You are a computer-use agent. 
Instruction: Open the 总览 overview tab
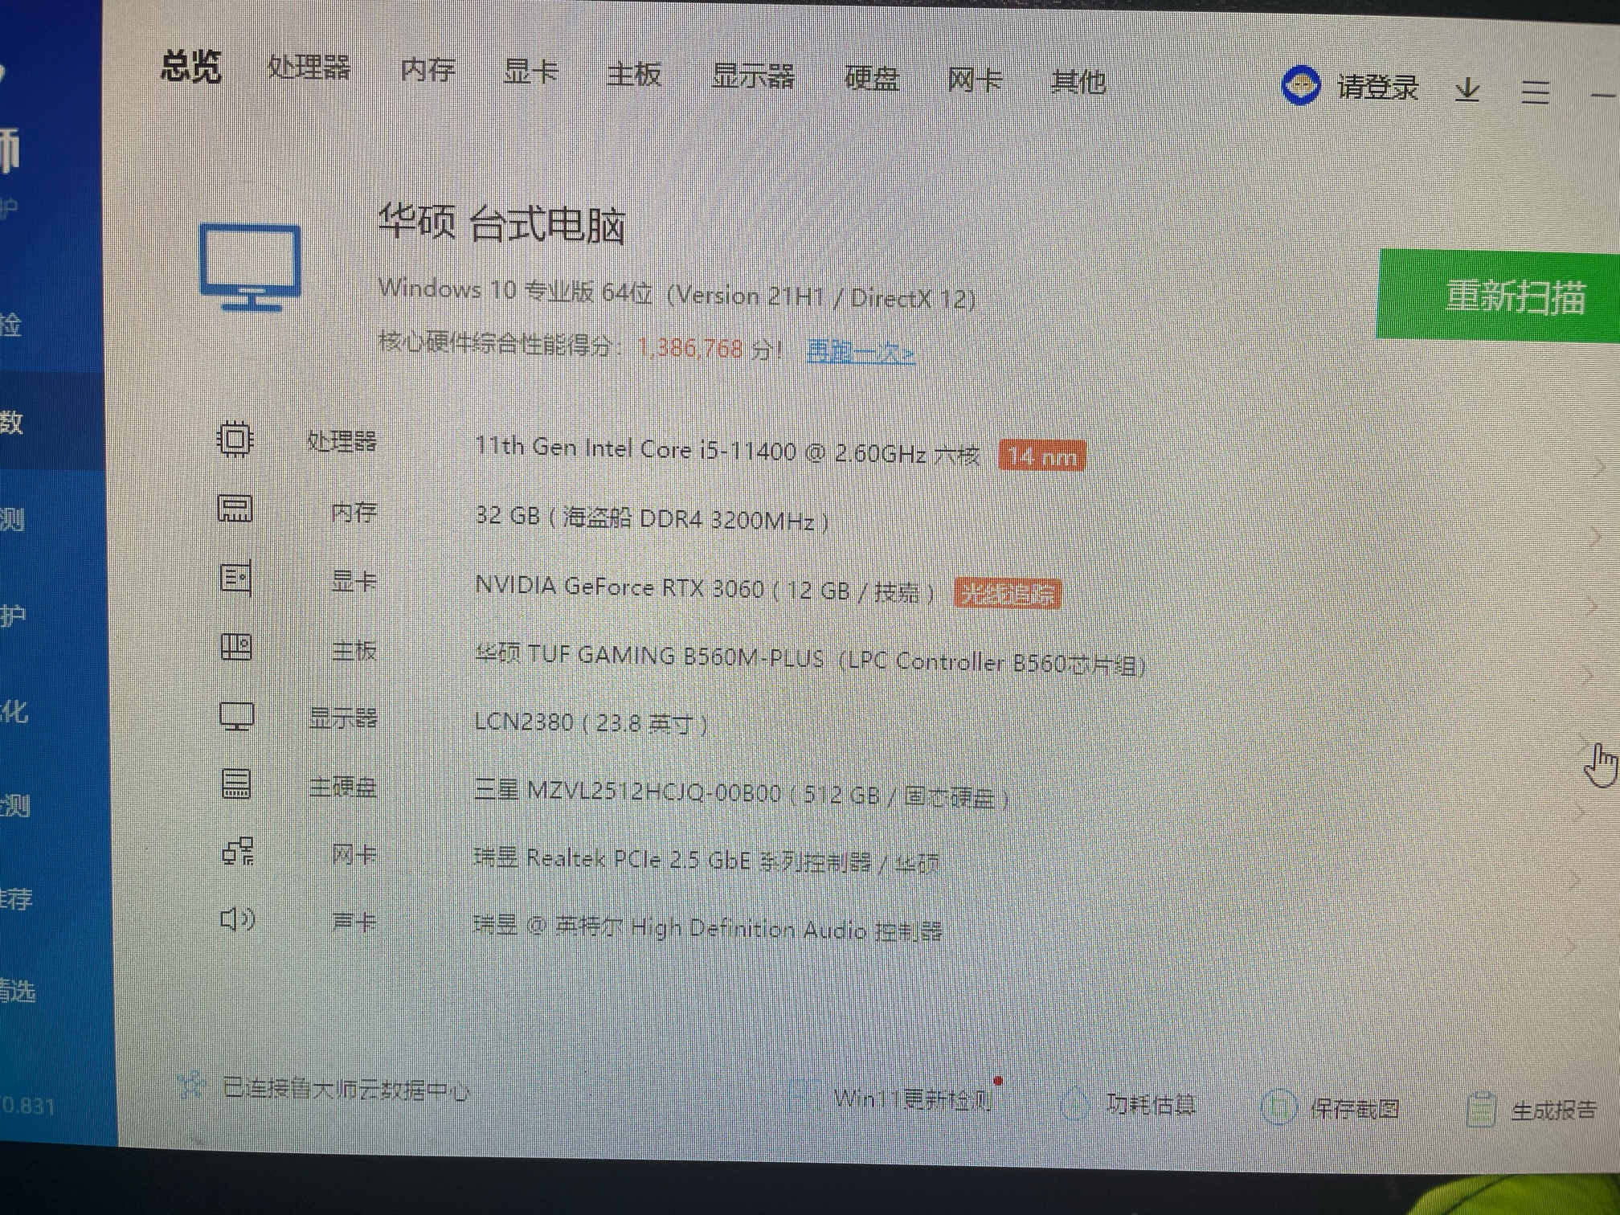pos(190,66)
